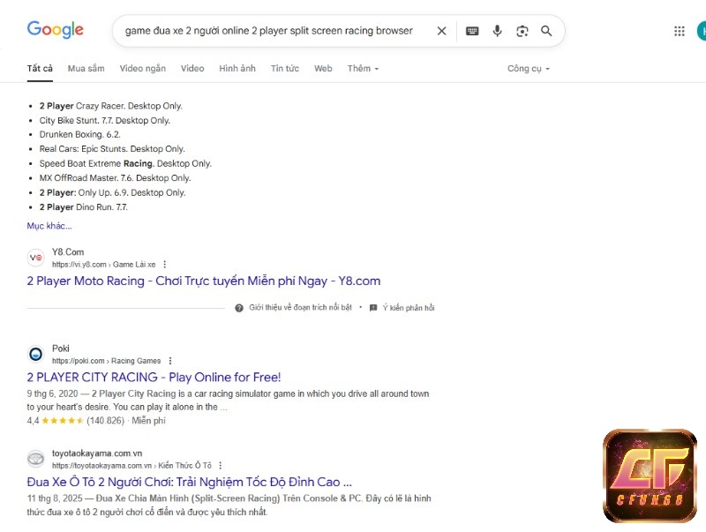Click the https://poki.com Racing Games breadcrumb
This screenshot has height=532, width=706.
click(x=106, y=361)
